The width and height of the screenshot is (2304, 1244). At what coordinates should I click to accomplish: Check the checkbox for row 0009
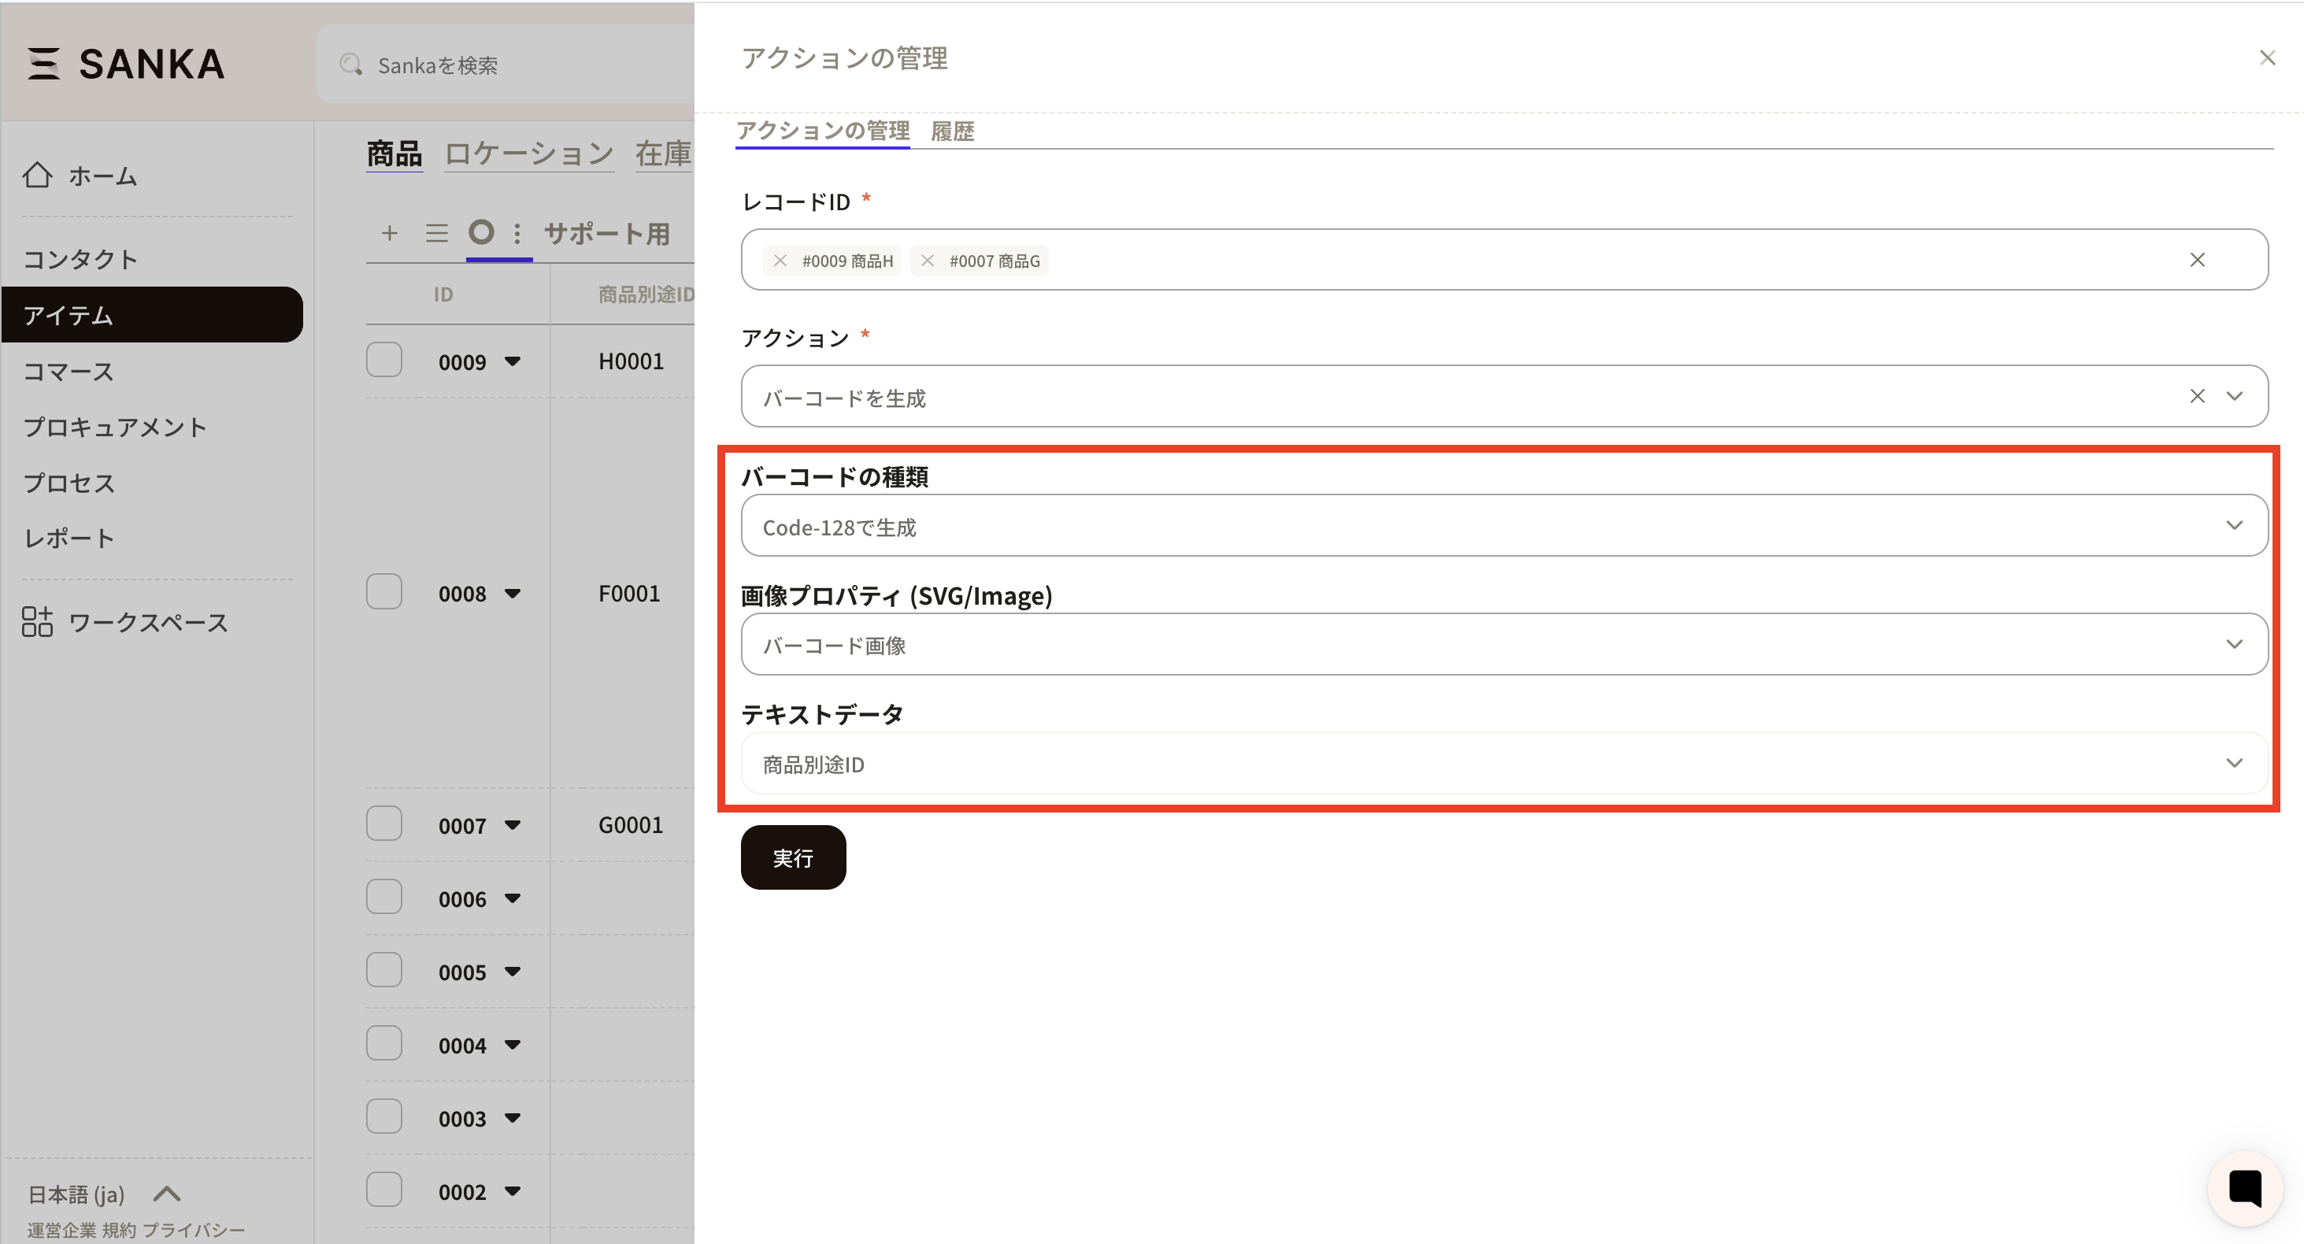tap(384, 361)
